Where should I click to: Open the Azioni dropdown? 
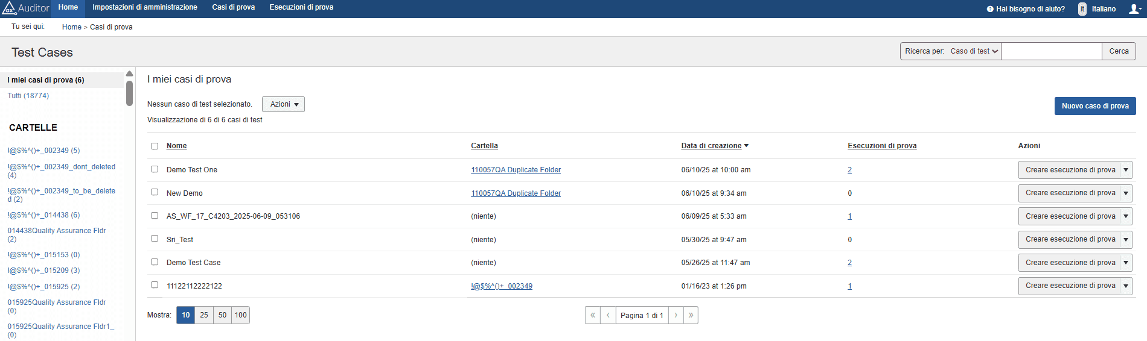click(x=283, y=104)
